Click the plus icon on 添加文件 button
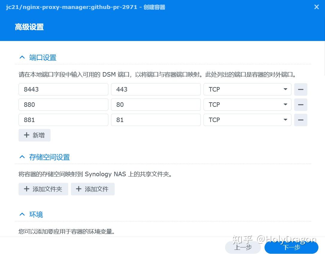Image resolution: width=325 pixels, height=254 pixels. [78, 189]
